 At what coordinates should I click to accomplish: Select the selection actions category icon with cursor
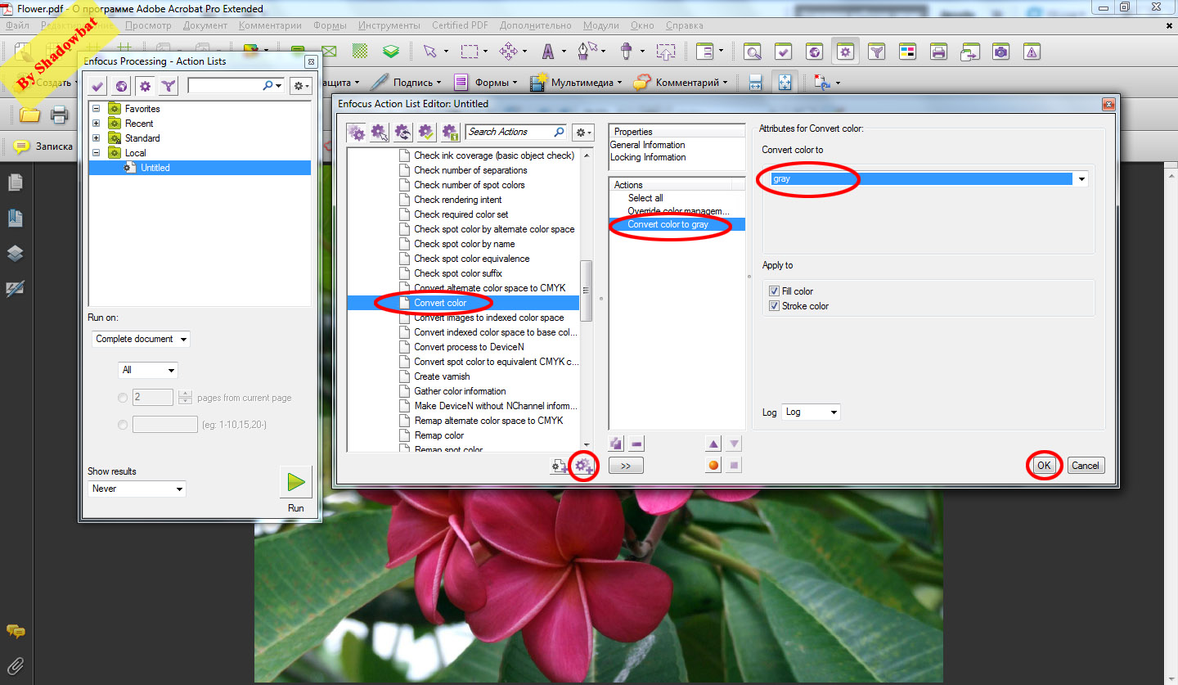[380, 132]
